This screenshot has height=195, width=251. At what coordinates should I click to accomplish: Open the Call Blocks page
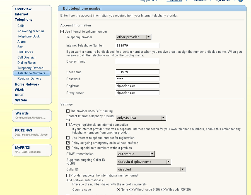[25, 52]
